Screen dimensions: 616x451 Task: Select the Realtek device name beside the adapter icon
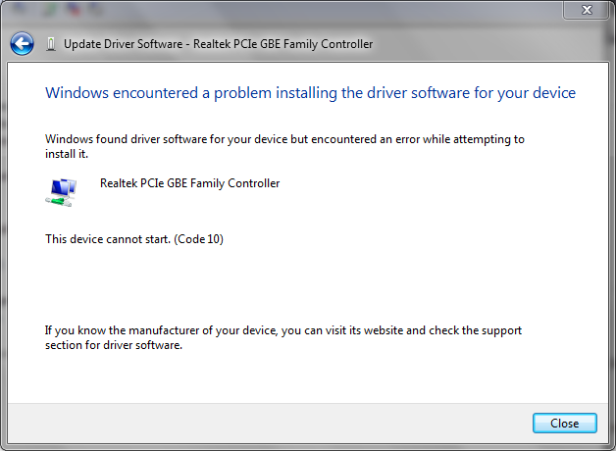pyautogui.click(x=189, y=183)
